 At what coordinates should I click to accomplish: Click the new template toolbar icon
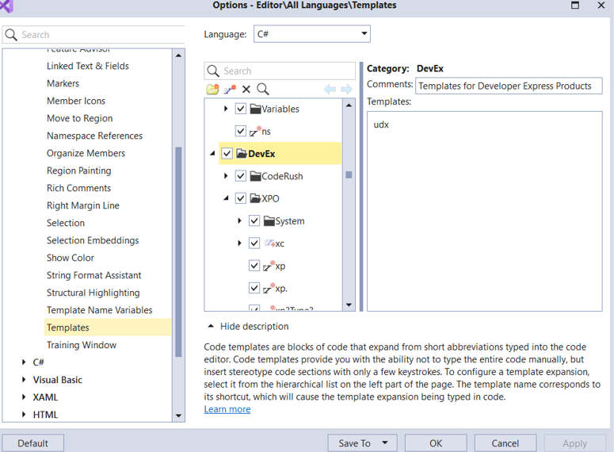click(x=230, y=90)
